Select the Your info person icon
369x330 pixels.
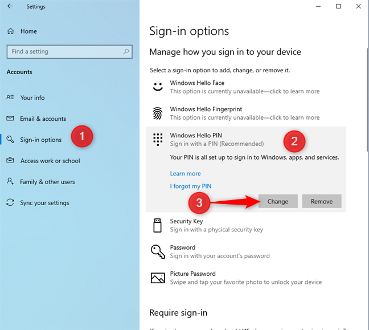(10, 97)
